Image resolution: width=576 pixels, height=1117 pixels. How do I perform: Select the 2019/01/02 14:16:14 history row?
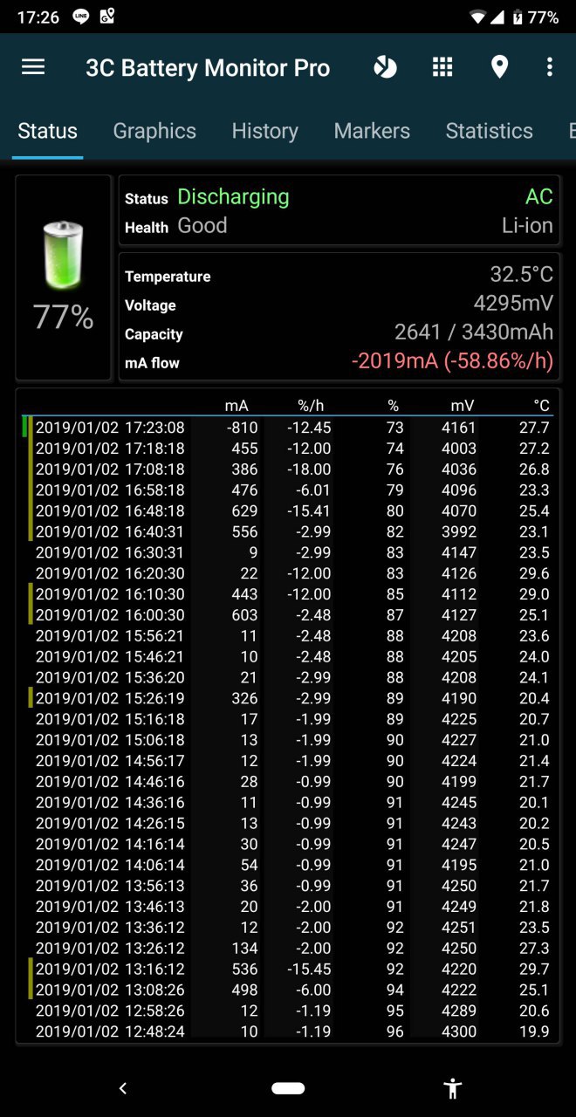(288, 845)
